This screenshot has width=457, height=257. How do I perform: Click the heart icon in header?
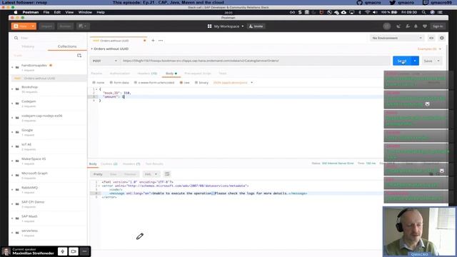[425, 26]
